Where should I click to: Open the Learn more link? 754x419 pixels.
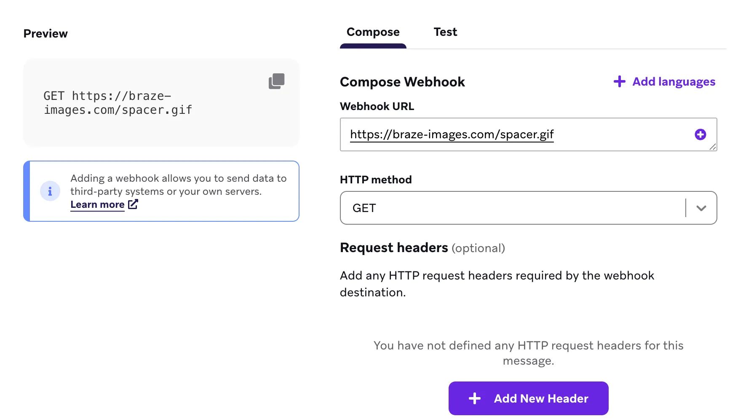tap(97, 204)
